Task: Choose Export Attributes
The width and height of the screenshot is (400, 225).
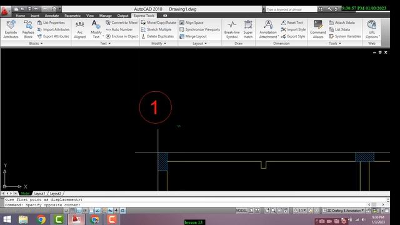Action: click(x=52, y=36)
